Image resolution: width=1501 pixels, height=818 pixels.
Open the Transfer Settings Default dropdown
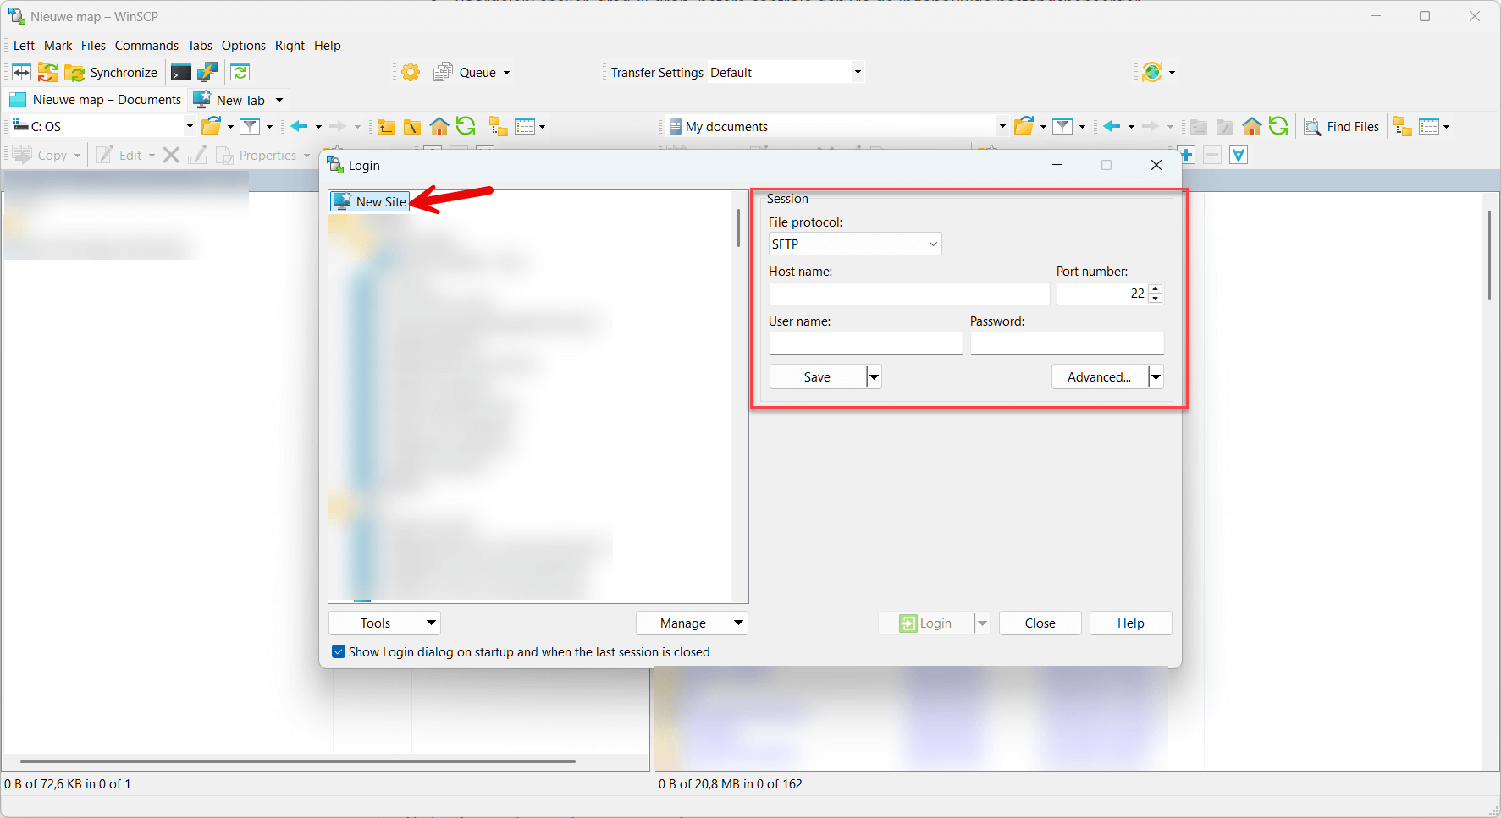click(x=857, y=72)
